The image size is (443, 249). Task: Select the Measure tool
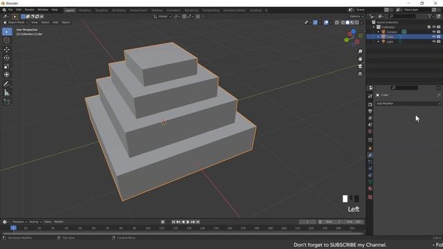click(x=7, y=93)
